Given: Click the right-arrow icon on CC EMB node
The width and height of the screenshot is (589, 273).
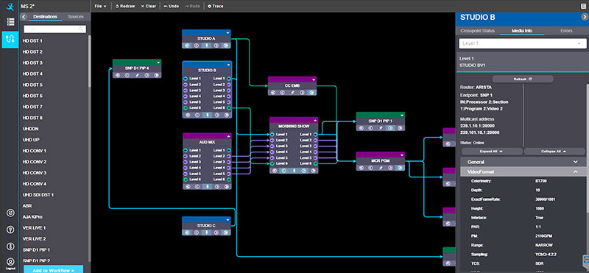Looking at the screenshot, I should (311, 93).
